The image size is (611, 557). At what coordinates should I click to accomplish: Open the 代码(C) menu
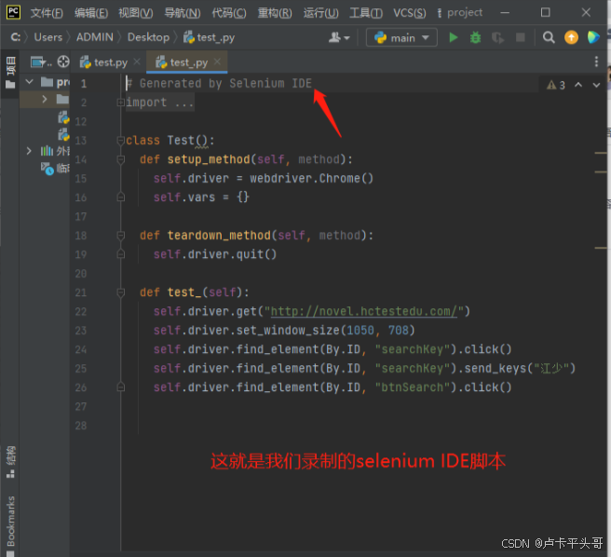[229, 13]
